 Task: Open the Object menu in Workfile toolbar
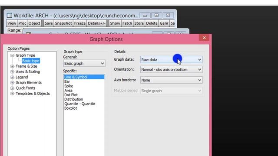click(x=34, y=23)
